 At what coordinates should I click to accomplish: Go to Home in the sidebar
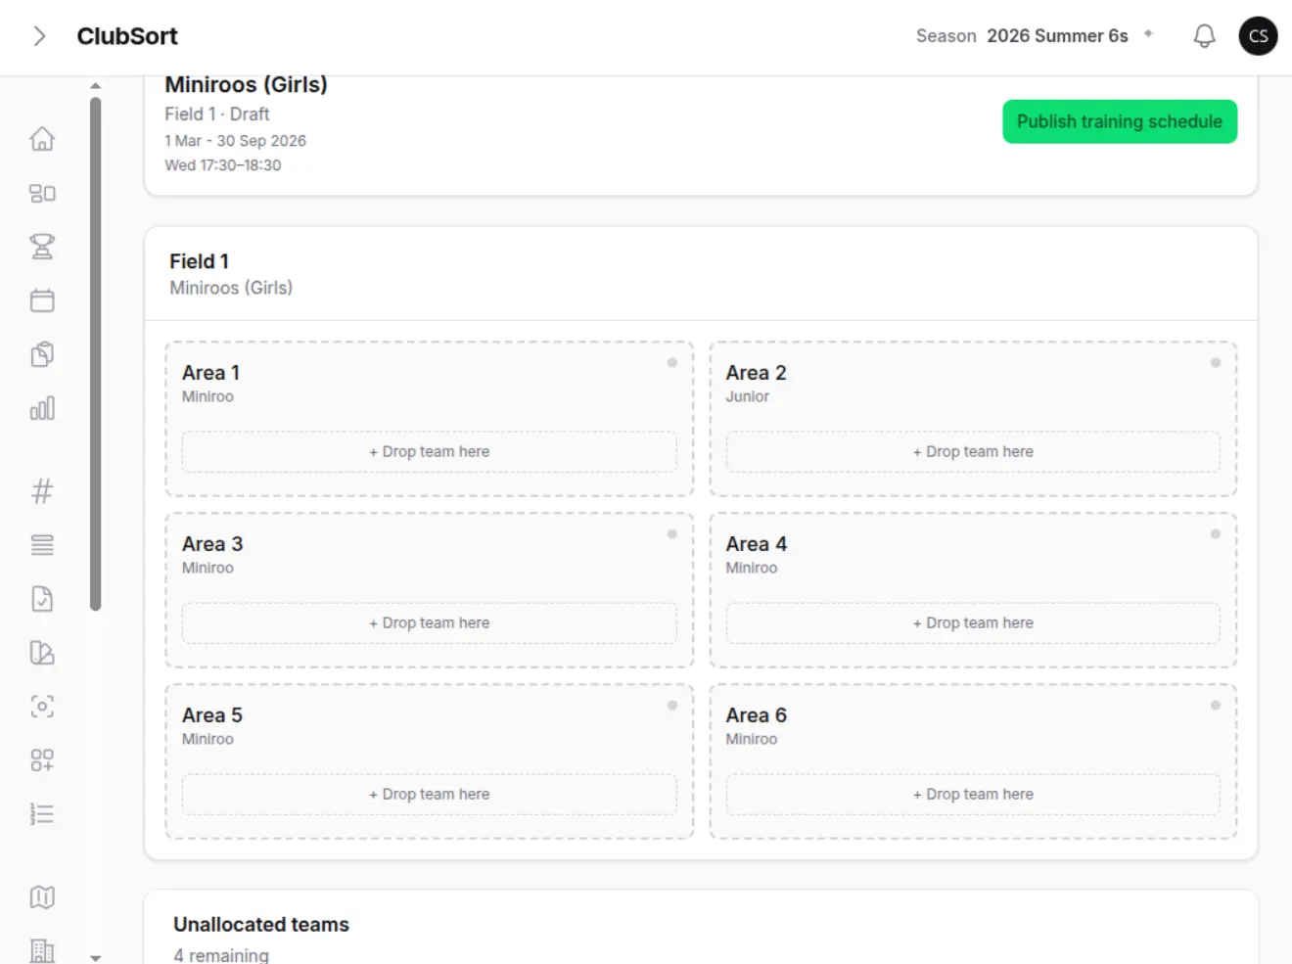click(42, 139)
